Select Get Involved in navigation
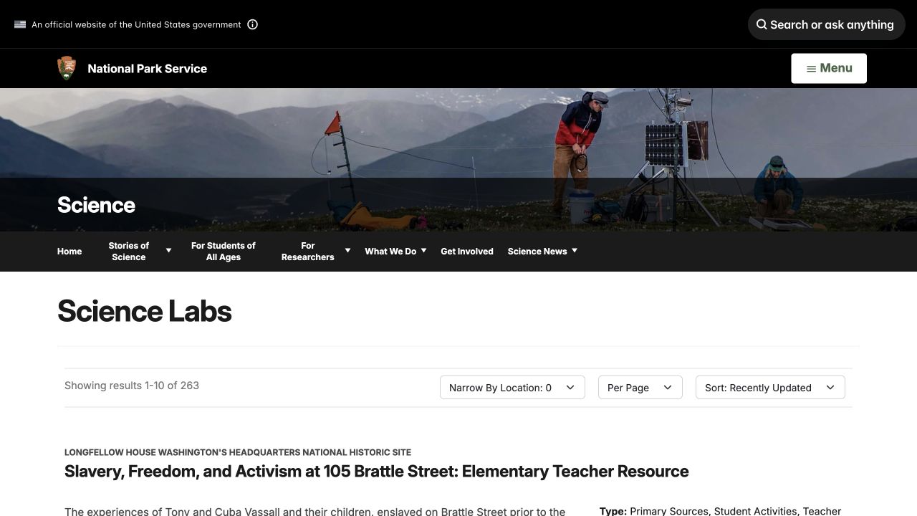 pyautogui.click(x=467, y=252)
